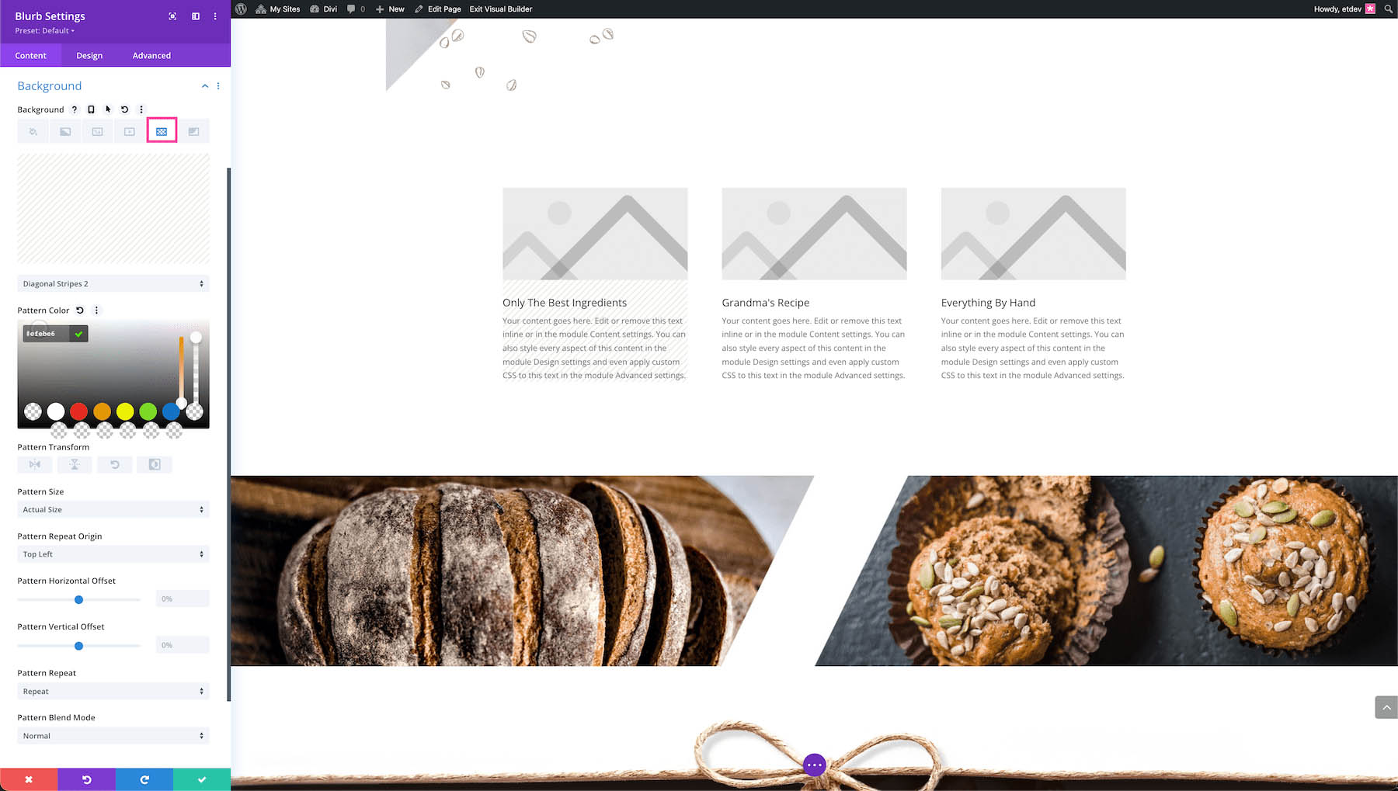The width and height of the screenshot is (1398, 791).
Task: Collapse the Background section with the chevron
Action: point(205,86)
